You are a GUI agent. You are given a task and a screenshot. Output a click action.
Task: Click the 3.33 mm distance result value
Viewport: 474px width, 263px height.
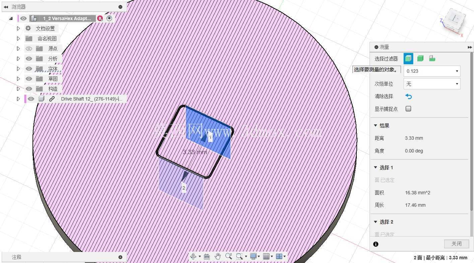414,138
